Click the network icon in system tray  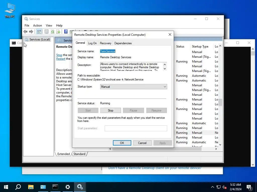click(x=219, y=187)
